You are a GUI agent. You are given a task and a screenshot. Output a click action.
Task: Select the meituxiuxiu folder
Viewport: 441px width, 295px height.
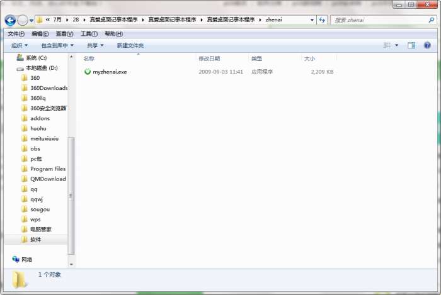[45, 138]
